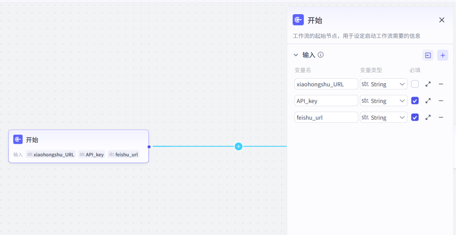Click the plus node on the connection line
This screenshot has height=235, width=456.
pos(239,146)
